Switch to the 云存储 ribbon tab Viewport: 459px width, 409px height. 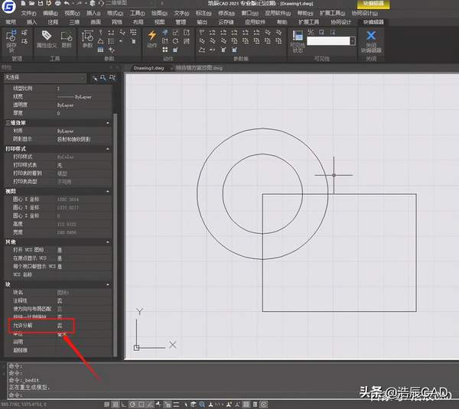click(226, 22)
